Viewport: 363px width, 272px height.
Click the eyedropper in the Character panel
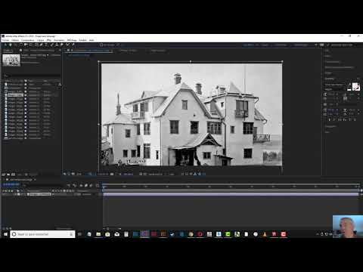coord(349,85)
